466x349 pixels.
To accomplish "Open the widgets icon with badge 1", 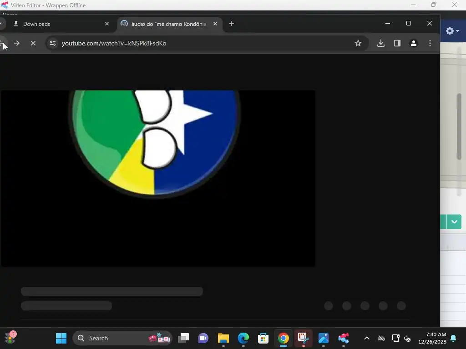I will click(10, 338).
